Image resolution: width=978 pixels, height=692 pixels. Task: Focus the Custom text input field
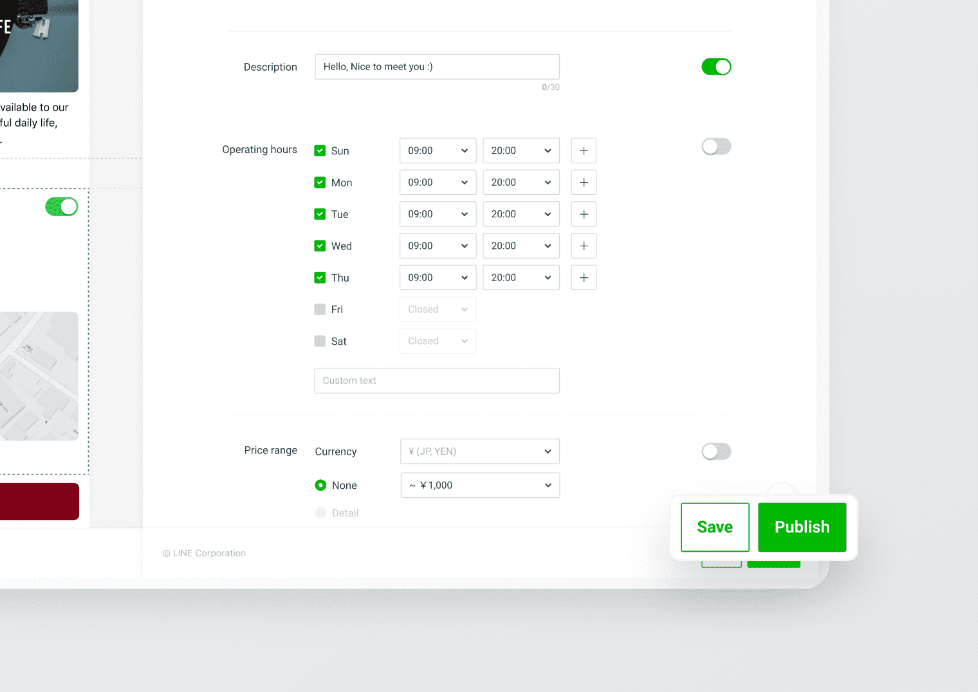(x=437, y=381)
